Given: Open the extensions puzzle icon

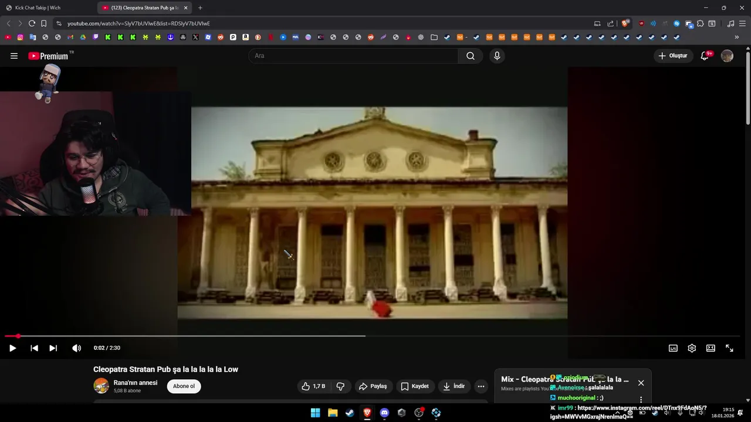Looking at the screenshot, I should 700,23.
